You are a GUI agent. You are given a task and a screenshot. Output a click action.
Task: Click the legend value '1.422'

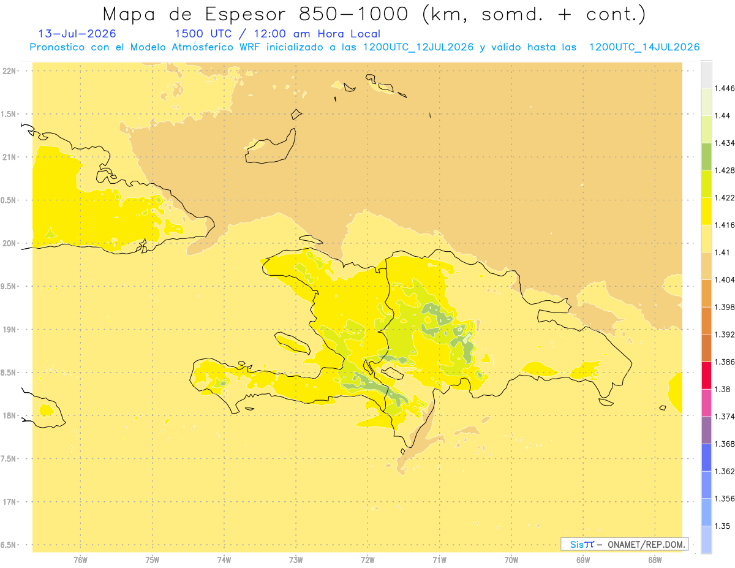725,198
